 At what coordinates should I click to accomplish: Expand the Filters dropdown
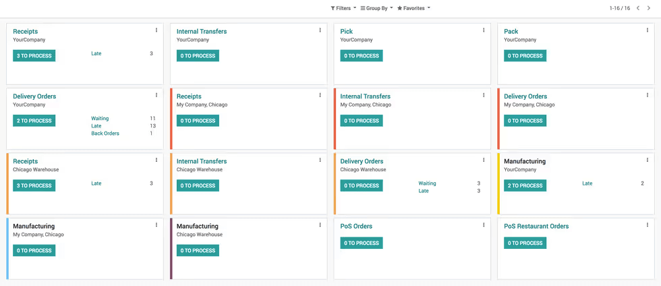[343, 8]
